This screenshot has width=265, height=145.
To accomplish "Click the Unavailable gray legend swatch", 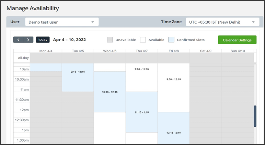I will click(110, 40).
